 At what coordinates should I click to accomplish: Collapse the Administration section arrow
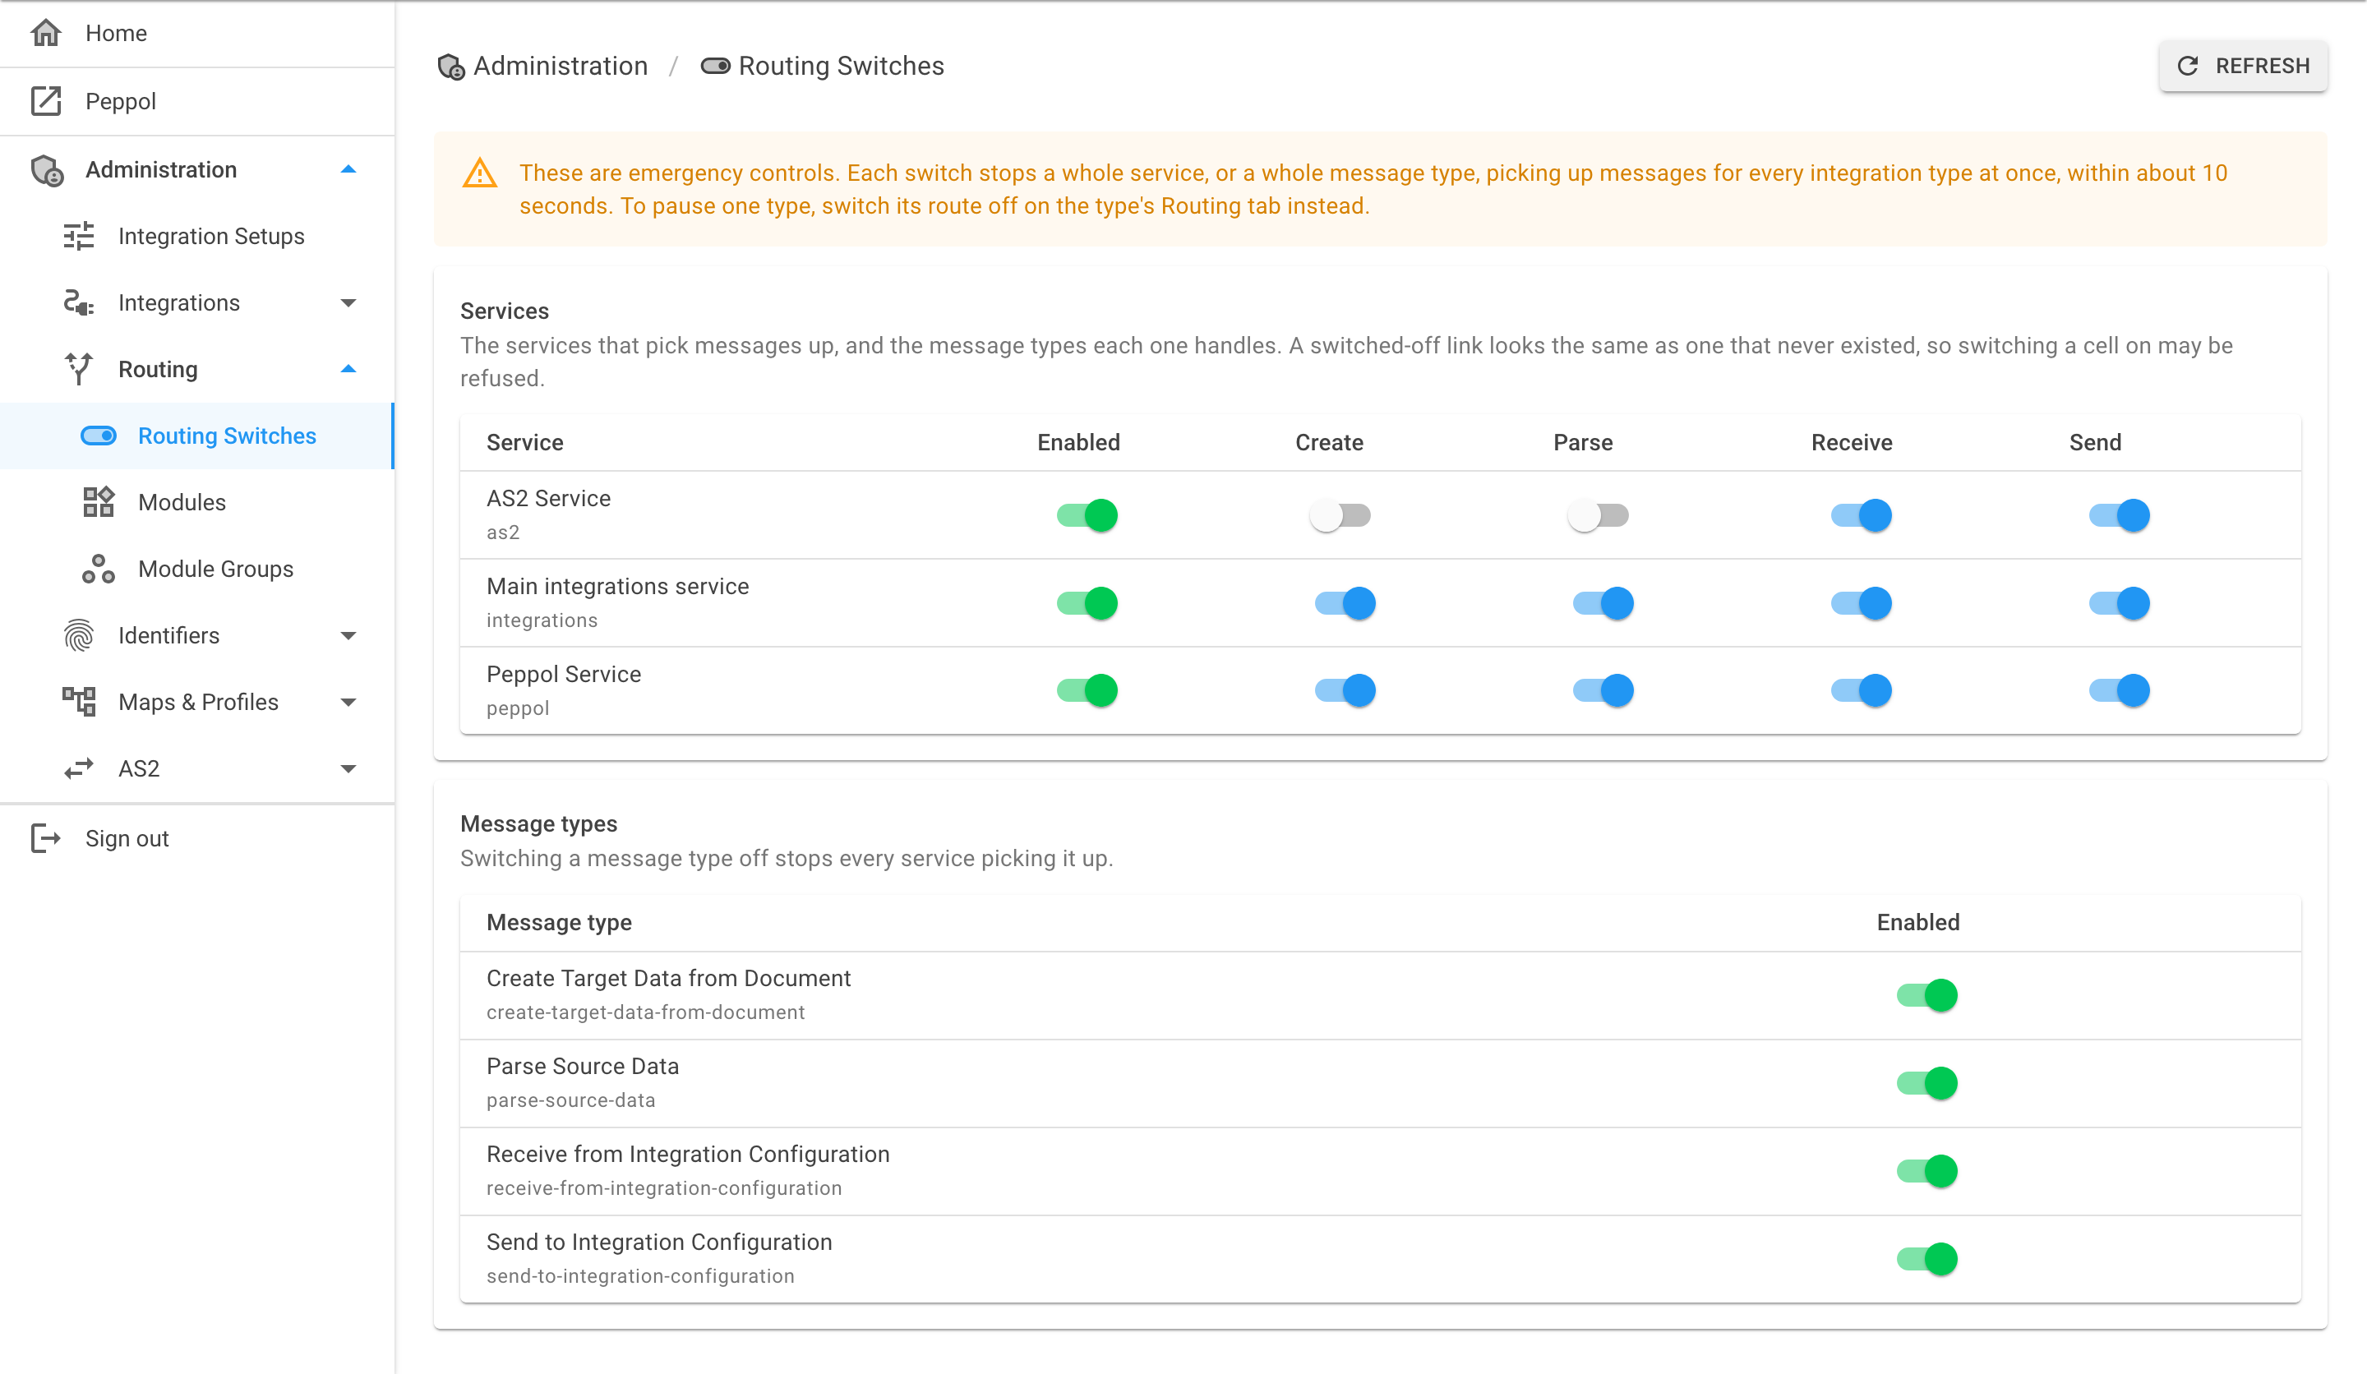coord(348,170)
